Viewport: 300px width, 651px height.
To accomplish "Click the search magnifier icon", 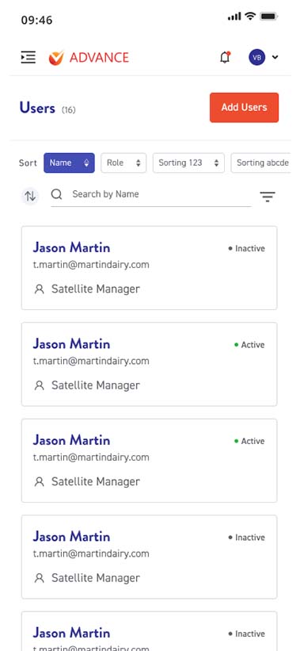I will pos(57,194).
